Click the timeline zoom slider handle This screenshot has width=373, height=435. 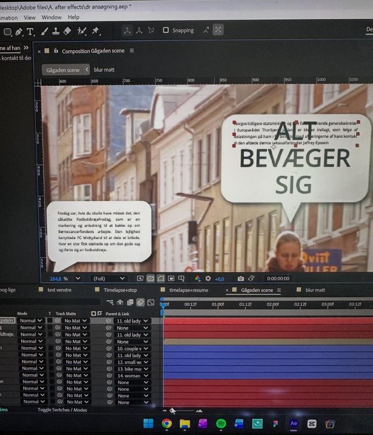tap(173, 411)
